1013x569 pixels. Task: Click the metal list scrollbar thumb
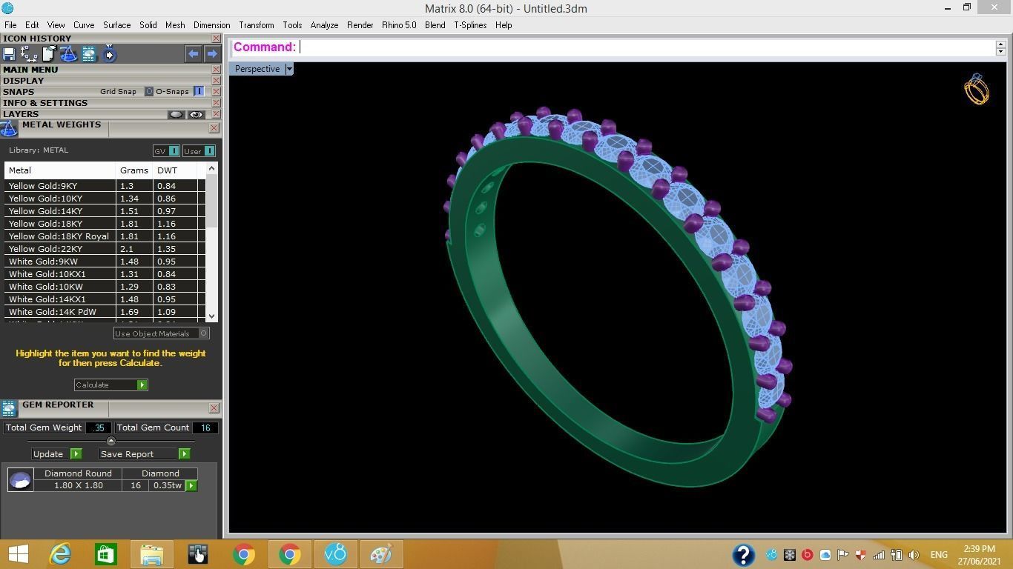point(212,202)
